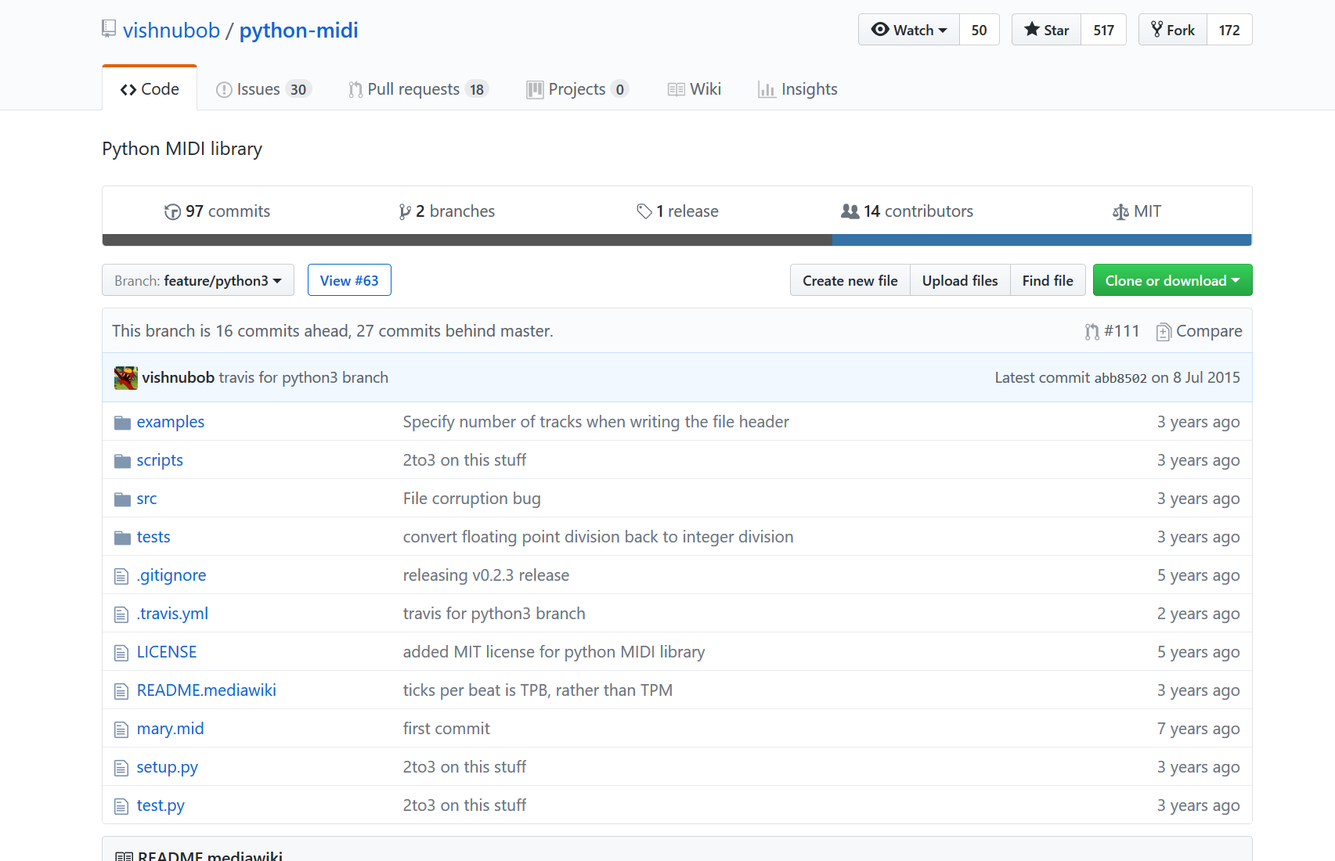
Task: Open commit message 'File corruption bug'
Action: (471, 499)
